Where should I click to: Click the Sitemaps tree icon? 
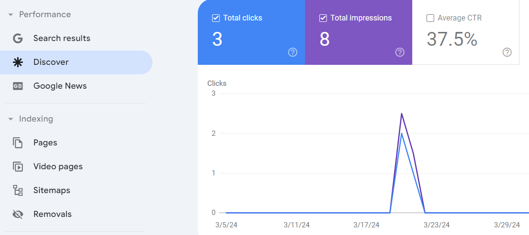(x=18, y=191)
